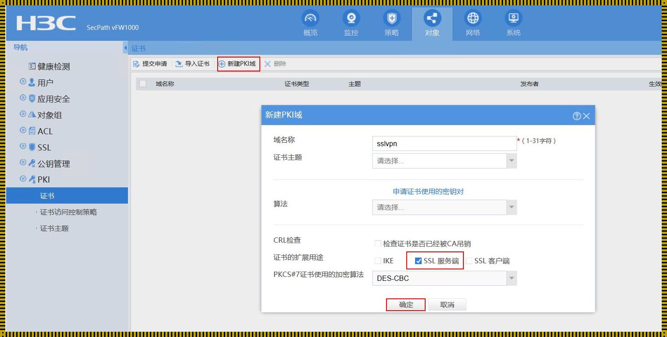This screenshot has width=667, height=337.
Task: Expand the 应用安全 tree node
Action: click(x=23, y=98)
